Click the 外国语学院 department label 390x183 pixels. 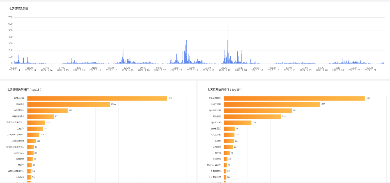[216, 171]
